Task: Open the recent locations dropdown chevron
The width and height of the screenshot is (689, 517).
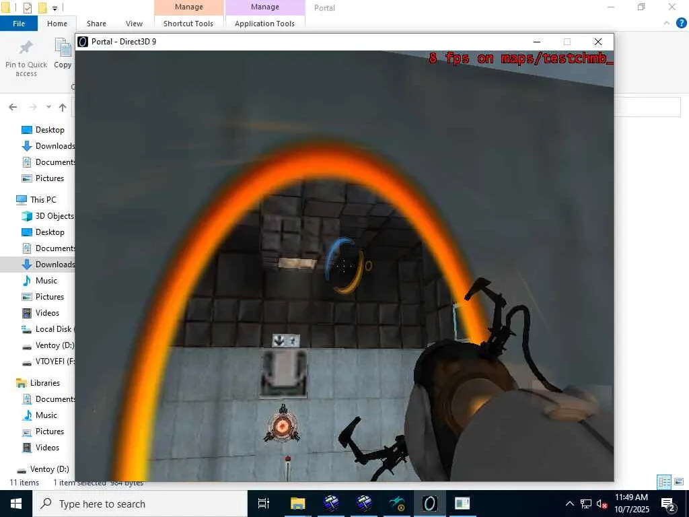Action: (x=48, y=107)
